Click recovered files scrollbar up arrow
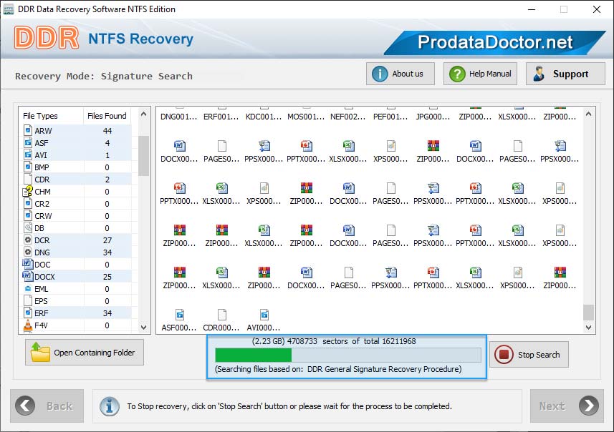Viewport: 614px width, 432px height. [x=588, y=114]
